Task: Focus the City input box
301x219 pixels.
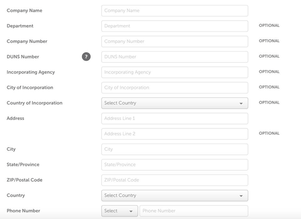Action: click(x=175, y=149)
